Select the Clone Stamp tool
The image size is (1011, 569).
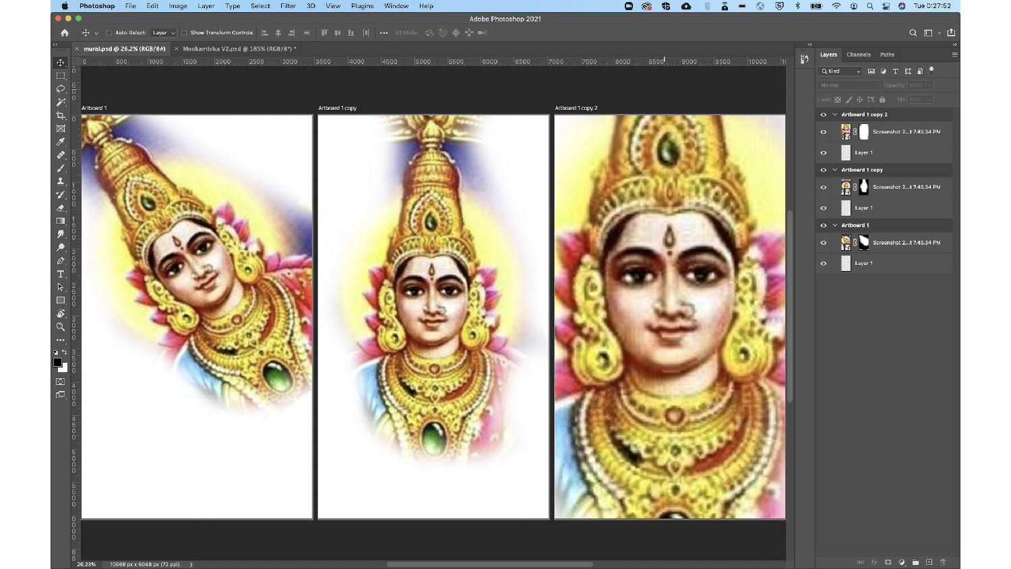pos(61,181)
